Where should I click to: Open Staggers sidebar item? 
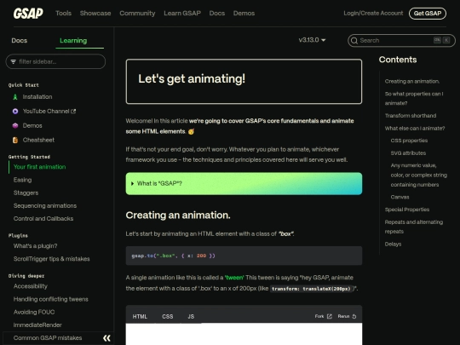[26, 193]
